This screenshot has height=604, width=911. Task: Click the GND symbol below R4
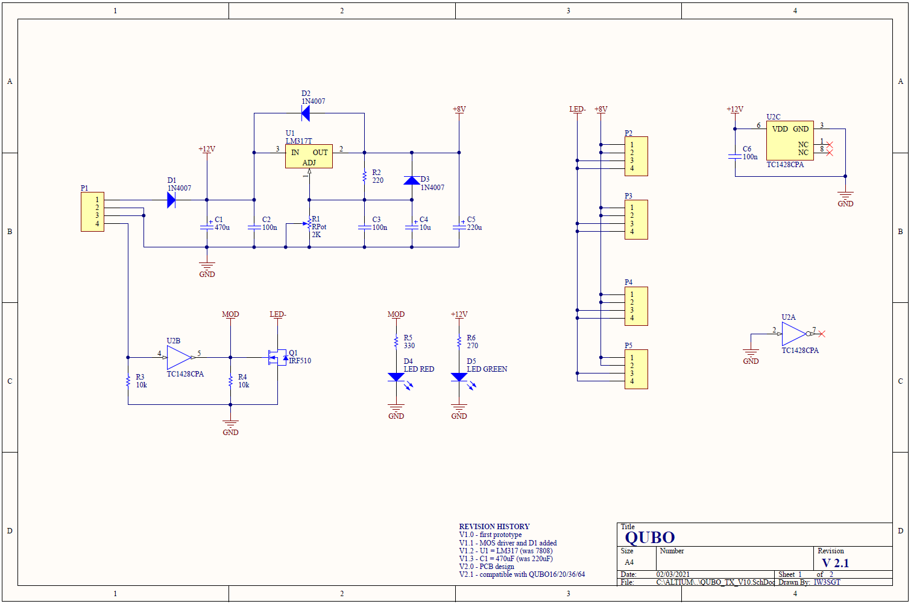[x=230, y=427]
